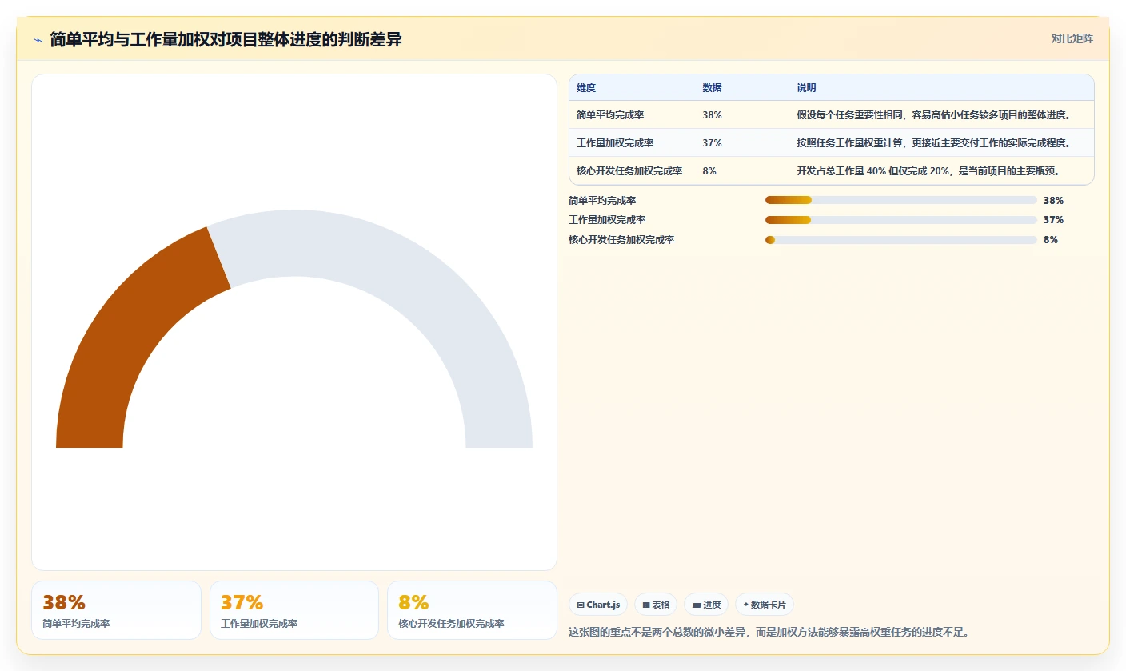Click the Chart.js chip
Viewport: 1126px width, 671px height.
point(598,605)
